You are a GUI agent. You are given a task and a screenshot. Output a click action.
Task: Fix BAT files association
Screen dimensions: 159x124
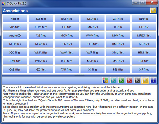[x=66, y=19]
